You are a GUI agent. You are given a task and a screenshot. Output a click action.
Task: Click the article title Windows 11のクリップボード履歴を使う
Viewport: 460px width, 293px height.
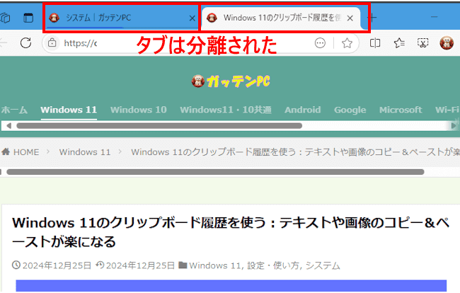click(x=231, y=232)
